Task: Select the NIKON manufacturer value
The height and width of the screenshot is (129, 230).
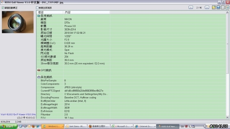Action: coord(68,19)
